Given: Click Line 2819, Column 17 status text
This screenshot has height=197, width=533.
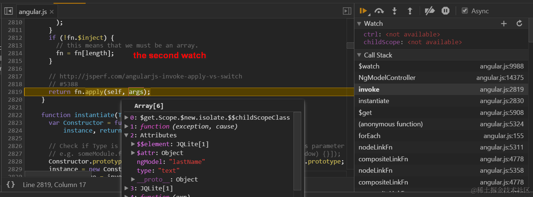Looking at the screenshot, I should [54, 185].
